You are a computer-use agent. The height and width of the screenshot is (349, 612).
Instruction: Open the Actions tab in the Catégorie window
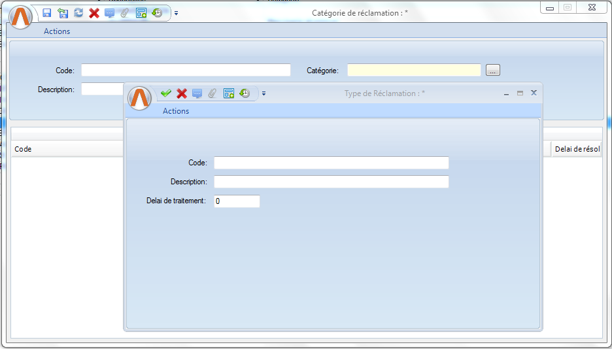[57, 31]
